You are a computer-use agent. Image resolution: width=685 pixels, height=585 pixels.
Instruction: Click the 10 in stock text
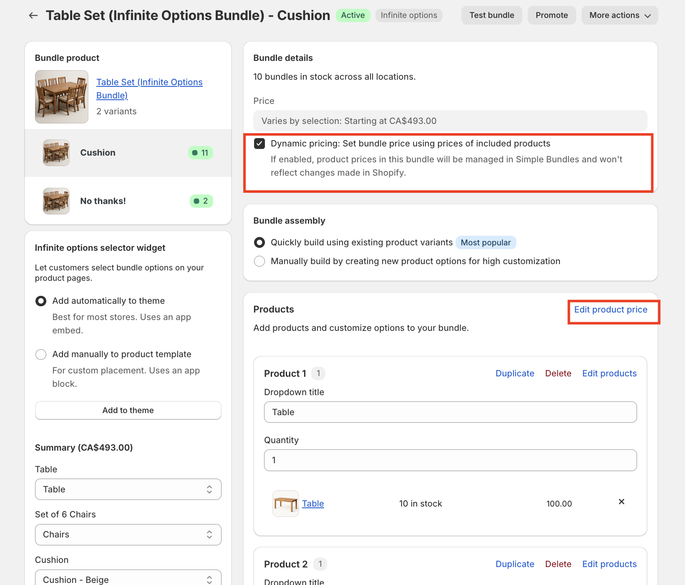[421, 504]
